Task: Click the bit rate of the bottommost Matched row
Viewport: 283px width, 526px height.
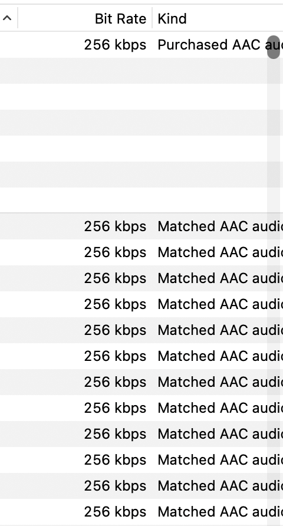Action: coord(115,512)
